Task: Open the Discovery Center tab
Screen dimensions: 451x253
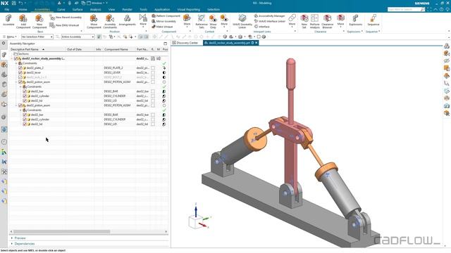Action: point(185,43)
